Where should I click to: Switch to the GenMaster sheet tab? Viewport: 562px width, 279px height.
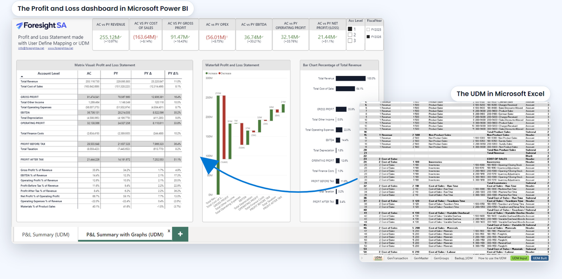pyautogui.click(x=421, y=258)
